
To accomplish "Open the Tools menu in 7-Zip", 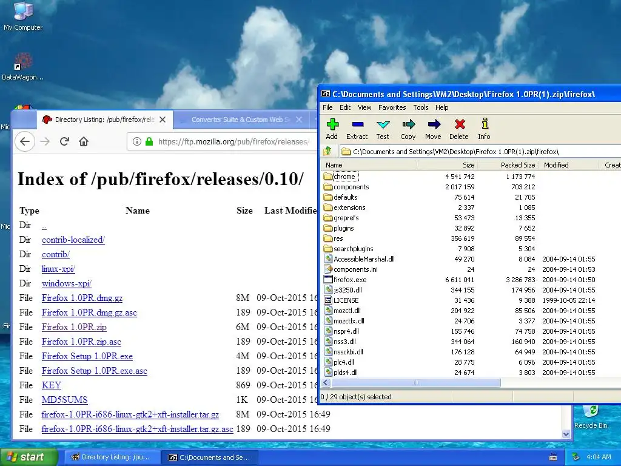I will tap(421, 107).
